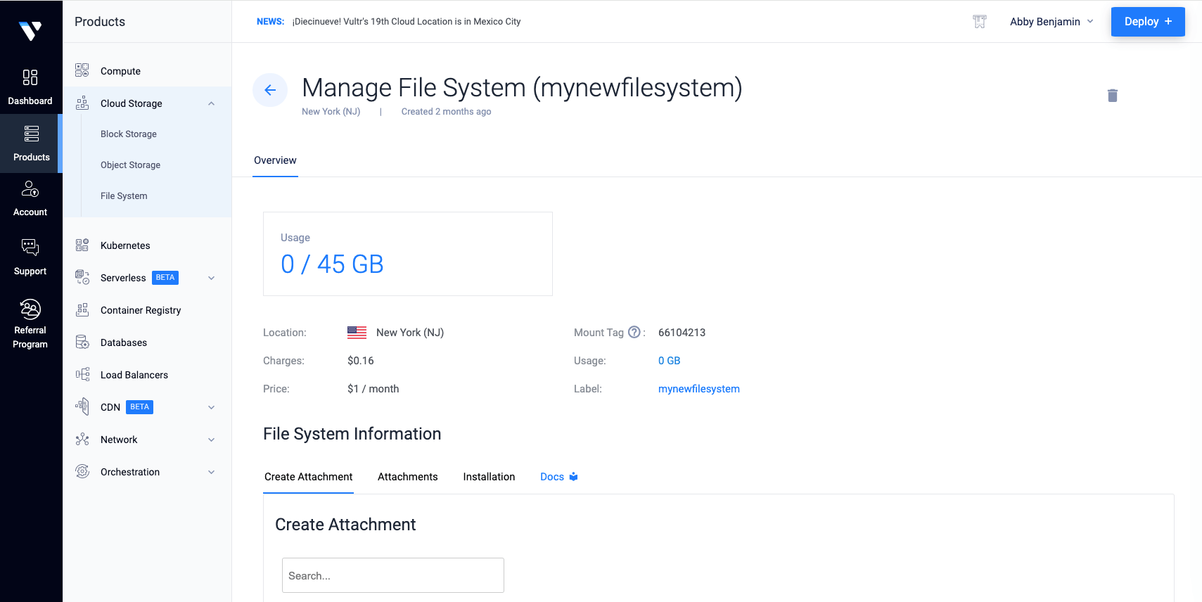Expand the Serverless submenu chevron
1202x602 pixels.
(211, 278)
